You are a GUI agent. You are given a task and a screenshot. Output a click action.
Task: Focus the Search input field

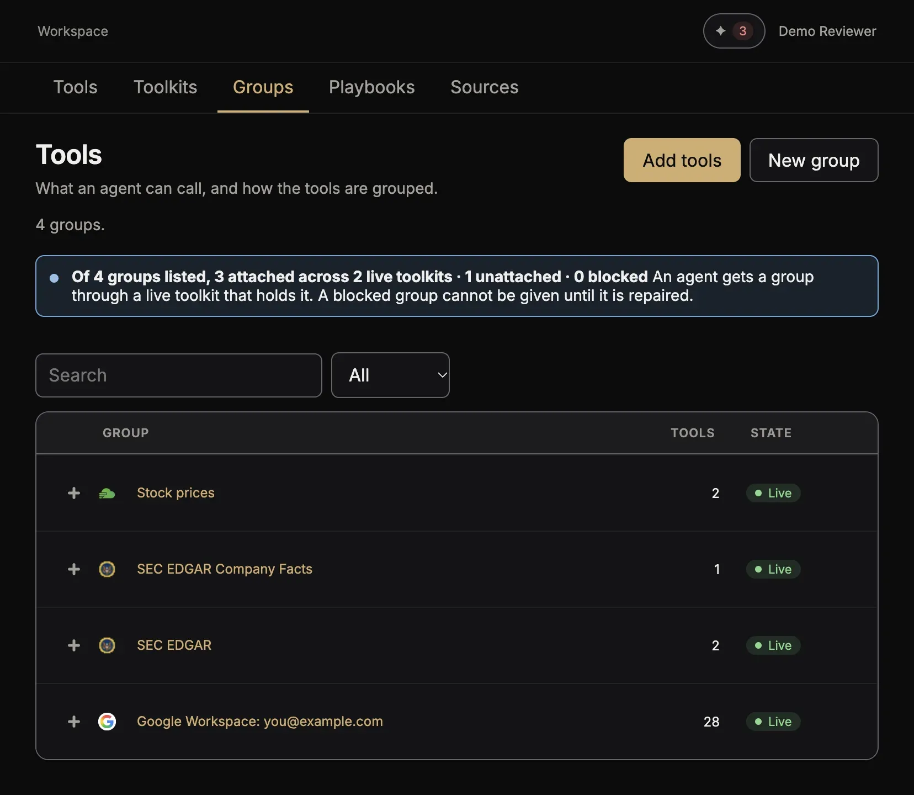[x=179, y=375]
